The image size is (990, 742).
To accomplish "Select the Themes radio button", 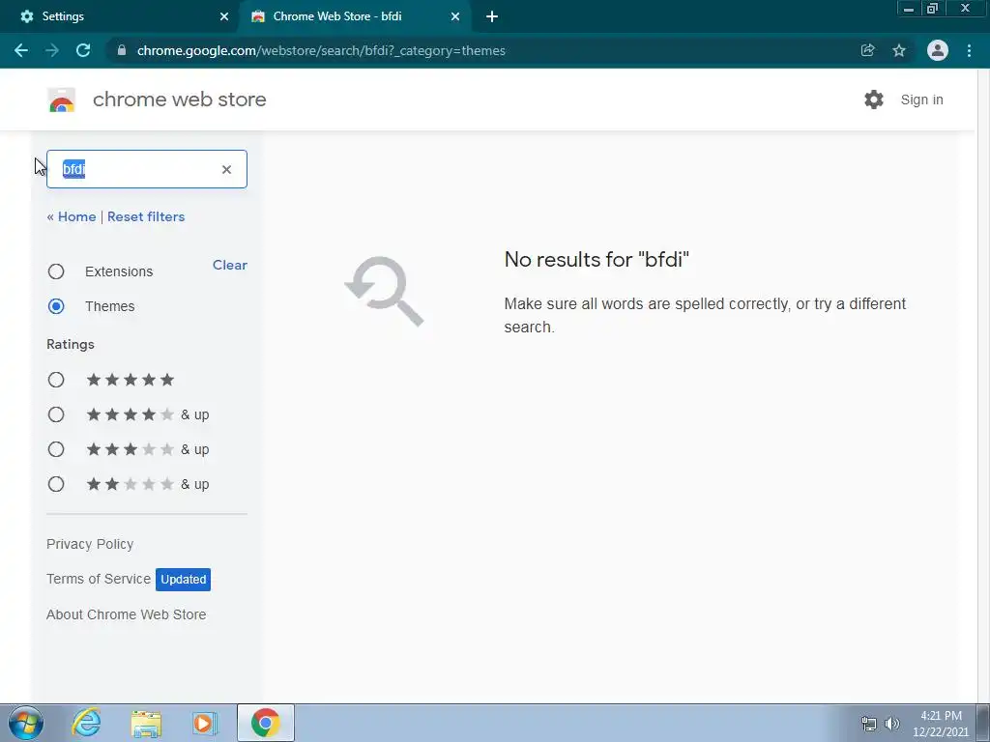I will tap(56, 306).
